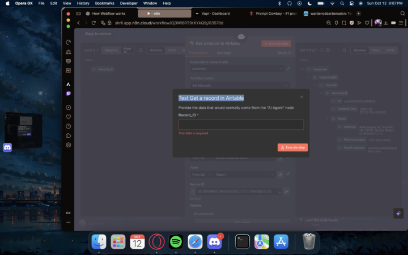Open sidebar three-dots more menu
The image size is (408, 255).
(x=69, y=222)
